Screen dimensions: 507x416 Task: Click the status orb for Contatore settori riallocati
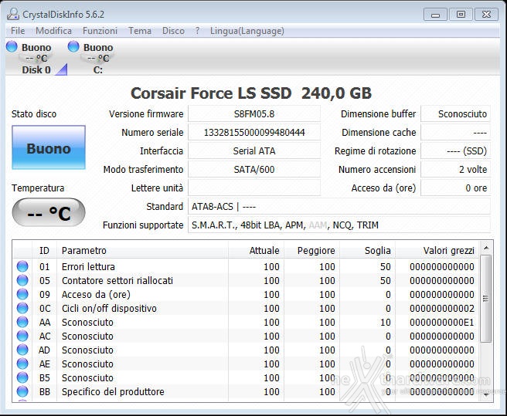22,280
